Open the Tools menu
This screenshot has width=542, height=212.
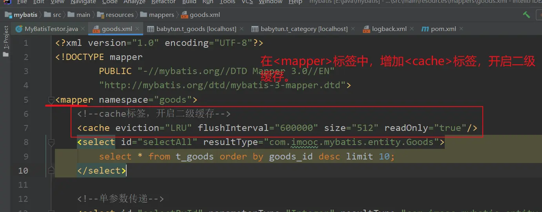[227, 2]
